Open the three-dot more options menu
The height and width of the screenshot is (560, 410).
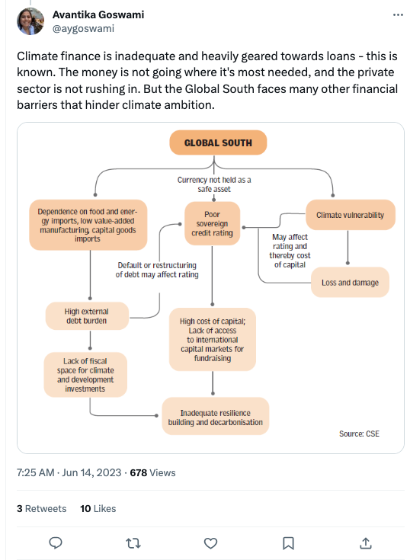coord(398,14)
